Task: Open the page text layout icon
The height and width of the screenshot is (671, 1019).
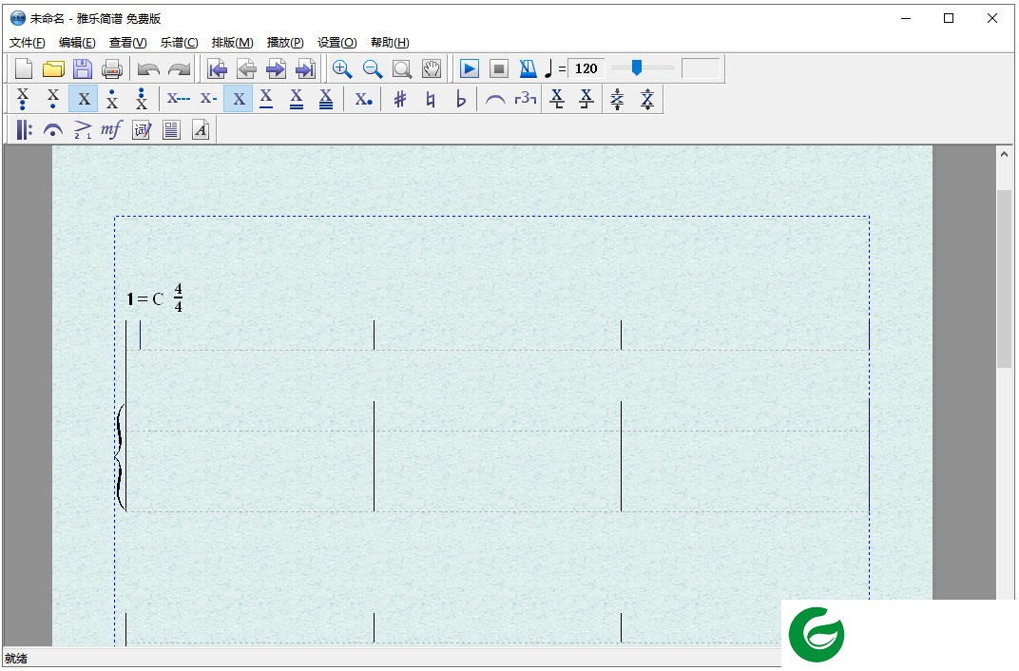Action: tap(171, 129)
